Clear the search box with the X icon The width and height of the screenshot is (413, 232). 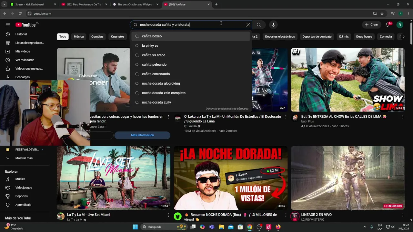pos(248,25)
